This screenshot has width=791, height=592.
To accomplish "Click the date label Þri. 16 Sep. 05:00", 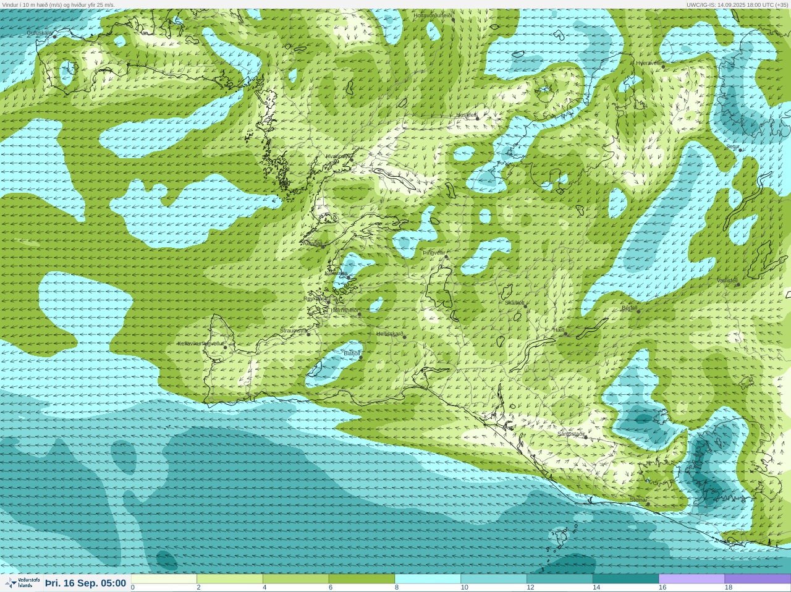I will (85, 583).
